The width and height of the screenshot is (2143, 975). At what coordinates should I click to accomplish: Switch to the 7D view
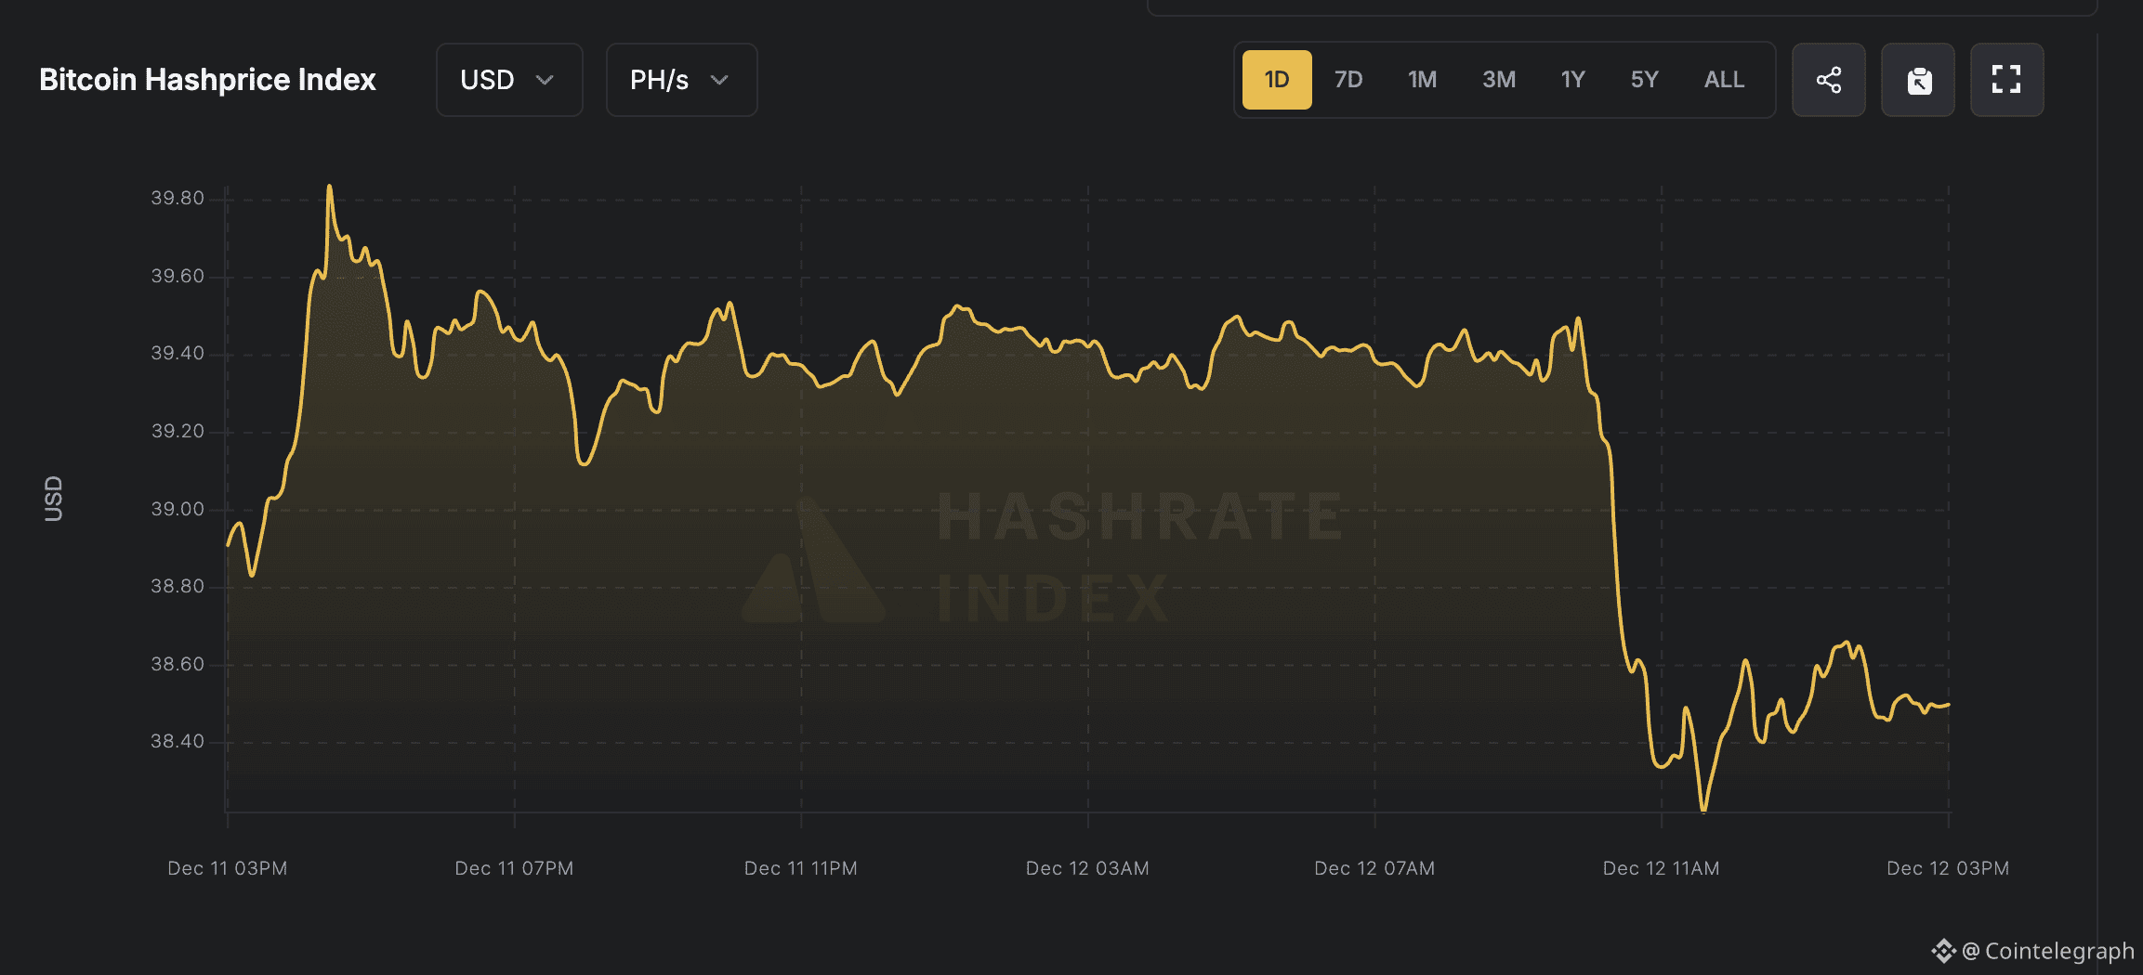click(1348, 80)
